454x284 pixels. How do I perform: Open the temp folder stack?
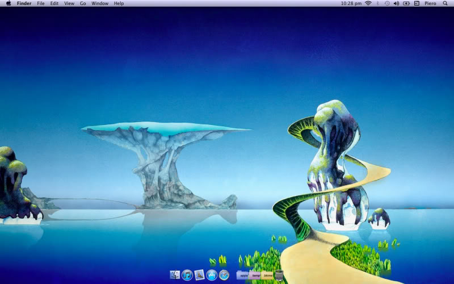[x=255, y=275]
